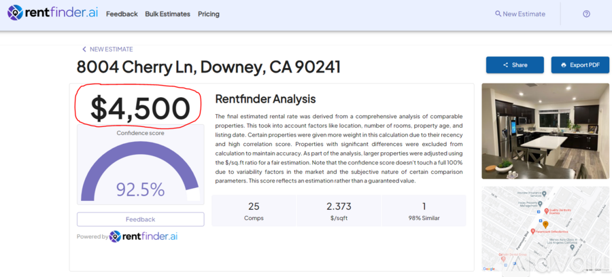Click the 98% Similar statistic tile
Viewport: 612px width, 277px height.
(424, 210)
